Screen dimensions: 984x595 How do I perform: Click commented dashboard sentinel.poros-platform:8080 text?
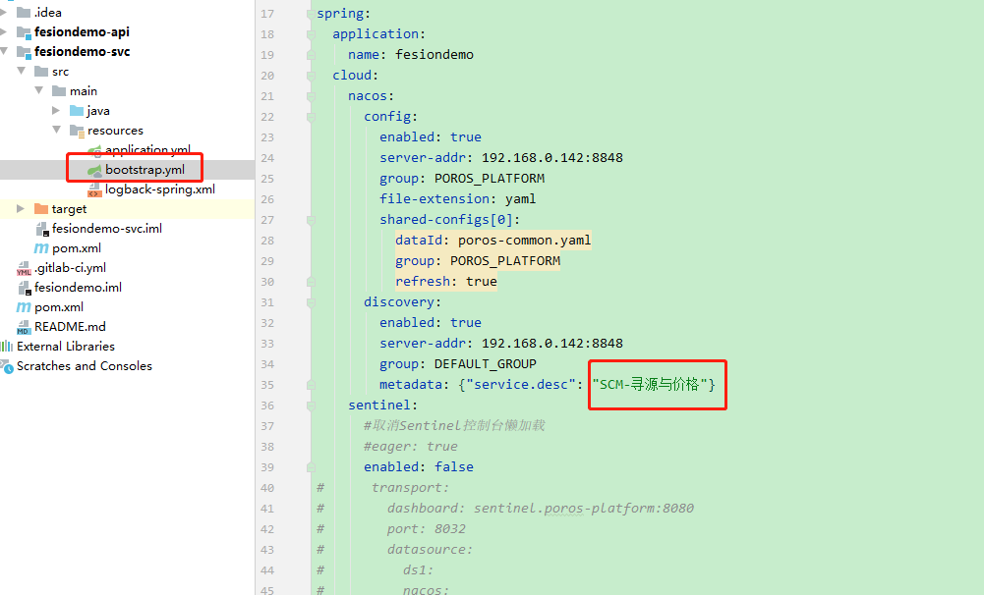click(584, 509)
